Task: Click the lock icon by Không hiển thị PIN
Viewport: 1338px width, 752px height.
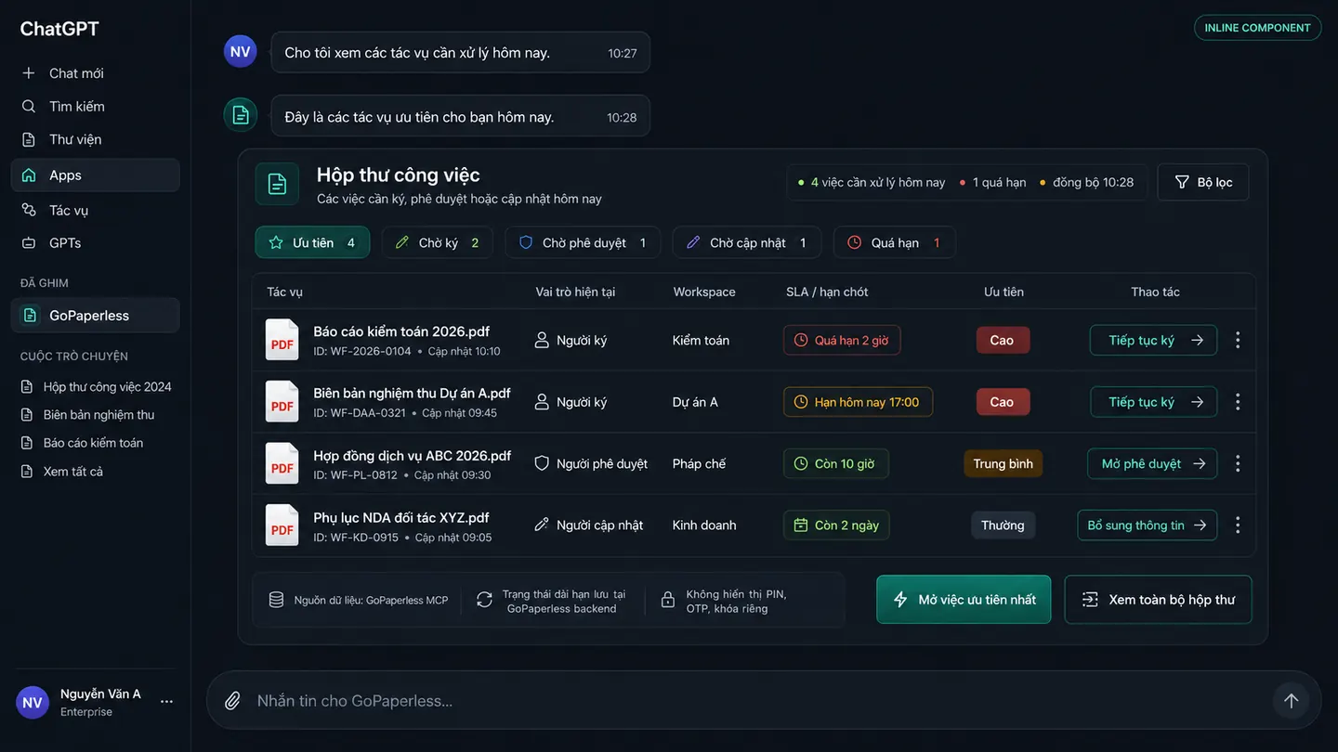Action: (x=667, y=600)
